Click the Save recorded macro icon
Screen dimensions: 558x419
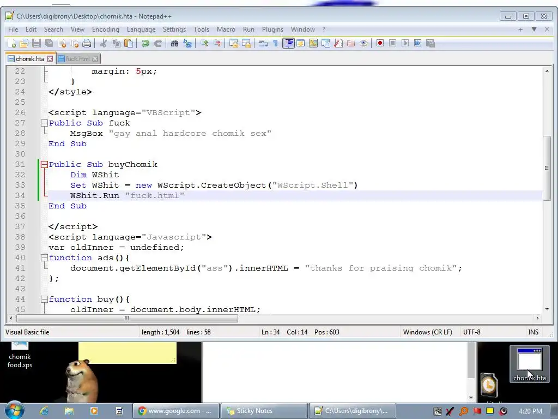(x=430, y=44)
